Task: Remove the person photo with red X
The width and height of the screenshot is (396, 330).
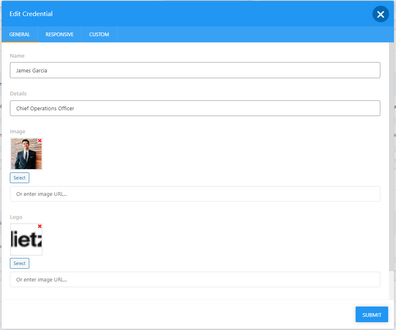Action: (x=40, y=141)
